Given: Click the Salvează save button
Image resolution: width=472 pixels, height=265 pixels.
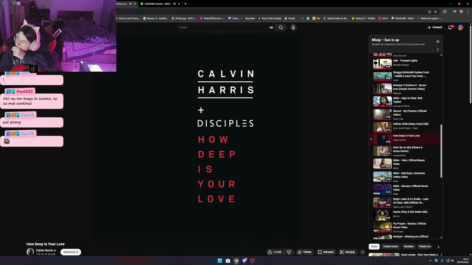Looking at the screenshot, I should (326, 252).
